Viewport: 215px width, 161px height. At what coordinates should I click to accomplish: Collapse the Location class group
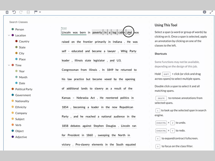click(x=9, y=35)
